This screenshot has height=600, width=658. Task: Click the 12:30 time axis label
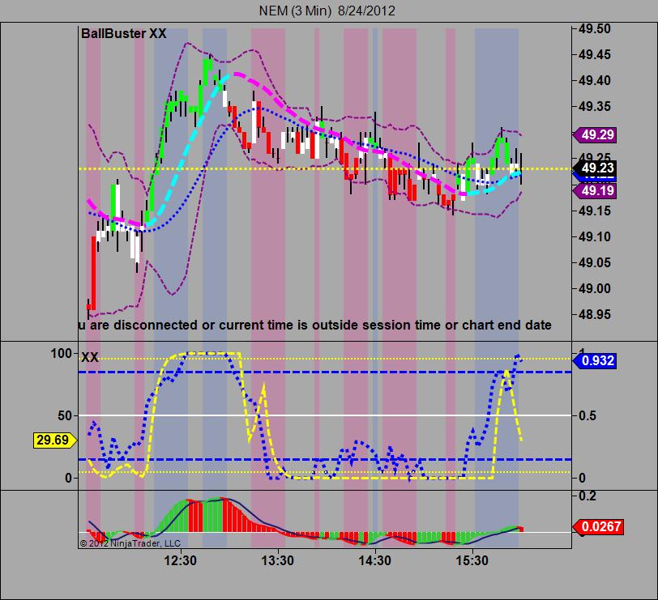(x=181, y=560)
